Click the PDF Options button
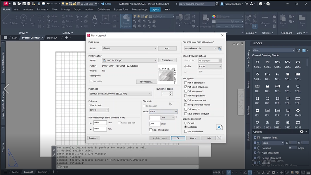Viewport: 311px width, 175px height. (x=146, y=82)
